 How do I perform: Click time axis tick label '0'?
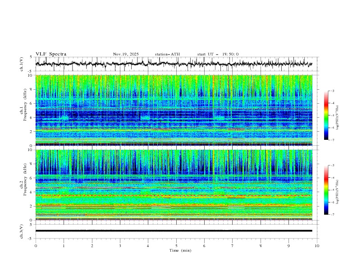point(36,246)
